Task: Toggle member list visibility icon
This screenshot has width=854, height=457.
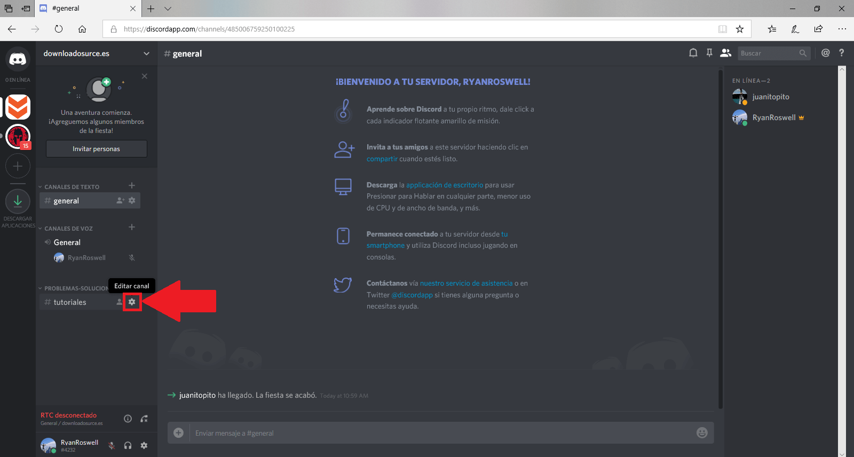Action: point(725,53)
